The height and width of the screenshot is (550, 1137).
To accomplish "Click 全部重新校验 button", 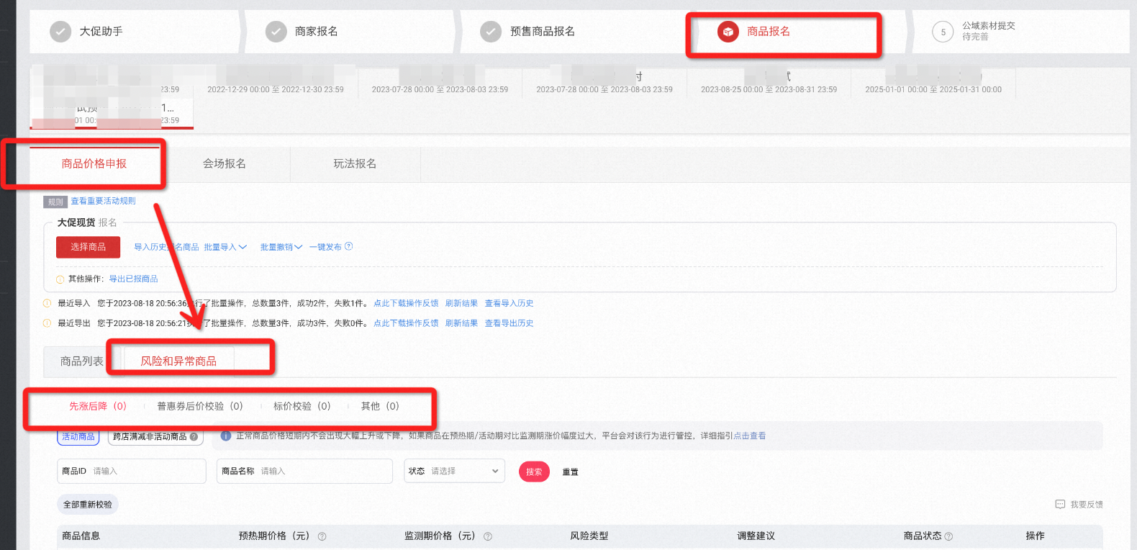I will pos(88,505).
